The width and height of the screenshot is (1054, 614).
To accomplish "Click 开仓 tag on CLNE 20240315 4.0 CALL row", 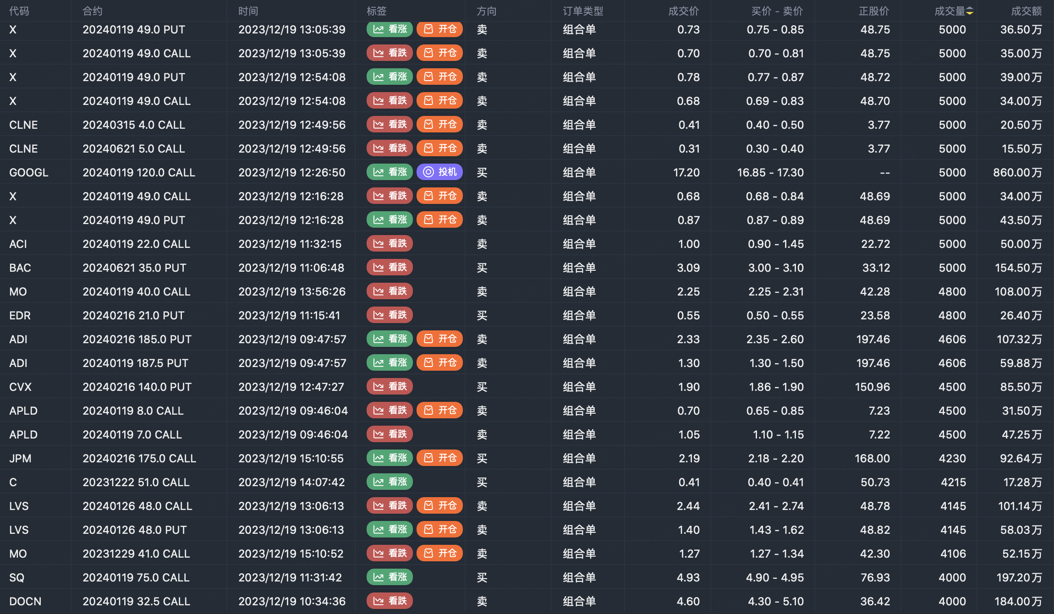I will [x=439, y=125].
